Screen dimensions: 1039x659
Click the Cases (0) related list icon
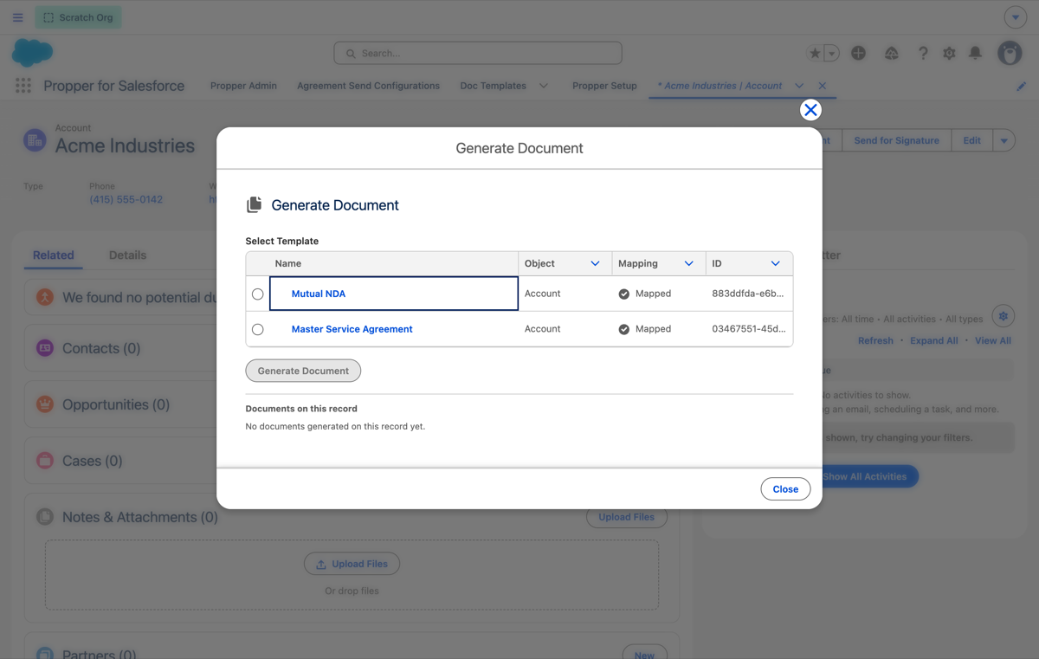pyautogui.click(x=45, y=461)
